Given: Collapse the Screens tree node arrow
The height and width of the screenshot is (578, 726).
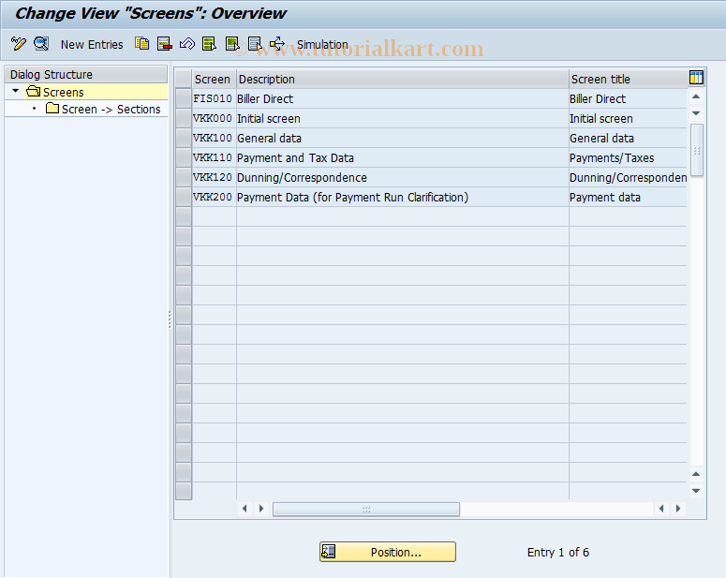Looking at the screenshot, I should coord(15,91).
